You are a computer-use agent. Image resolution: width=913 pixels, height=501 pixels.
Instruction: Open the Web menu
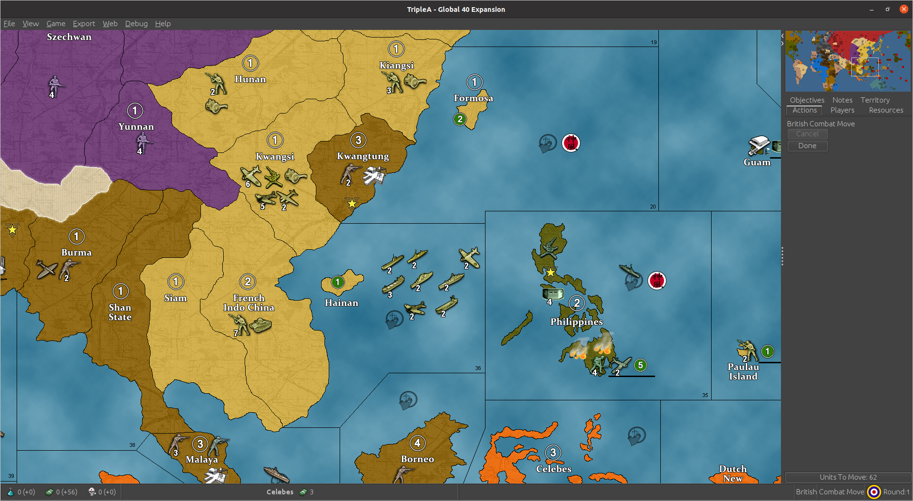pos(110,23)
